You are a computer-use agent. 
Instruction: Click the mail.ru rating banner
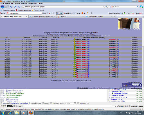point(127,85)
